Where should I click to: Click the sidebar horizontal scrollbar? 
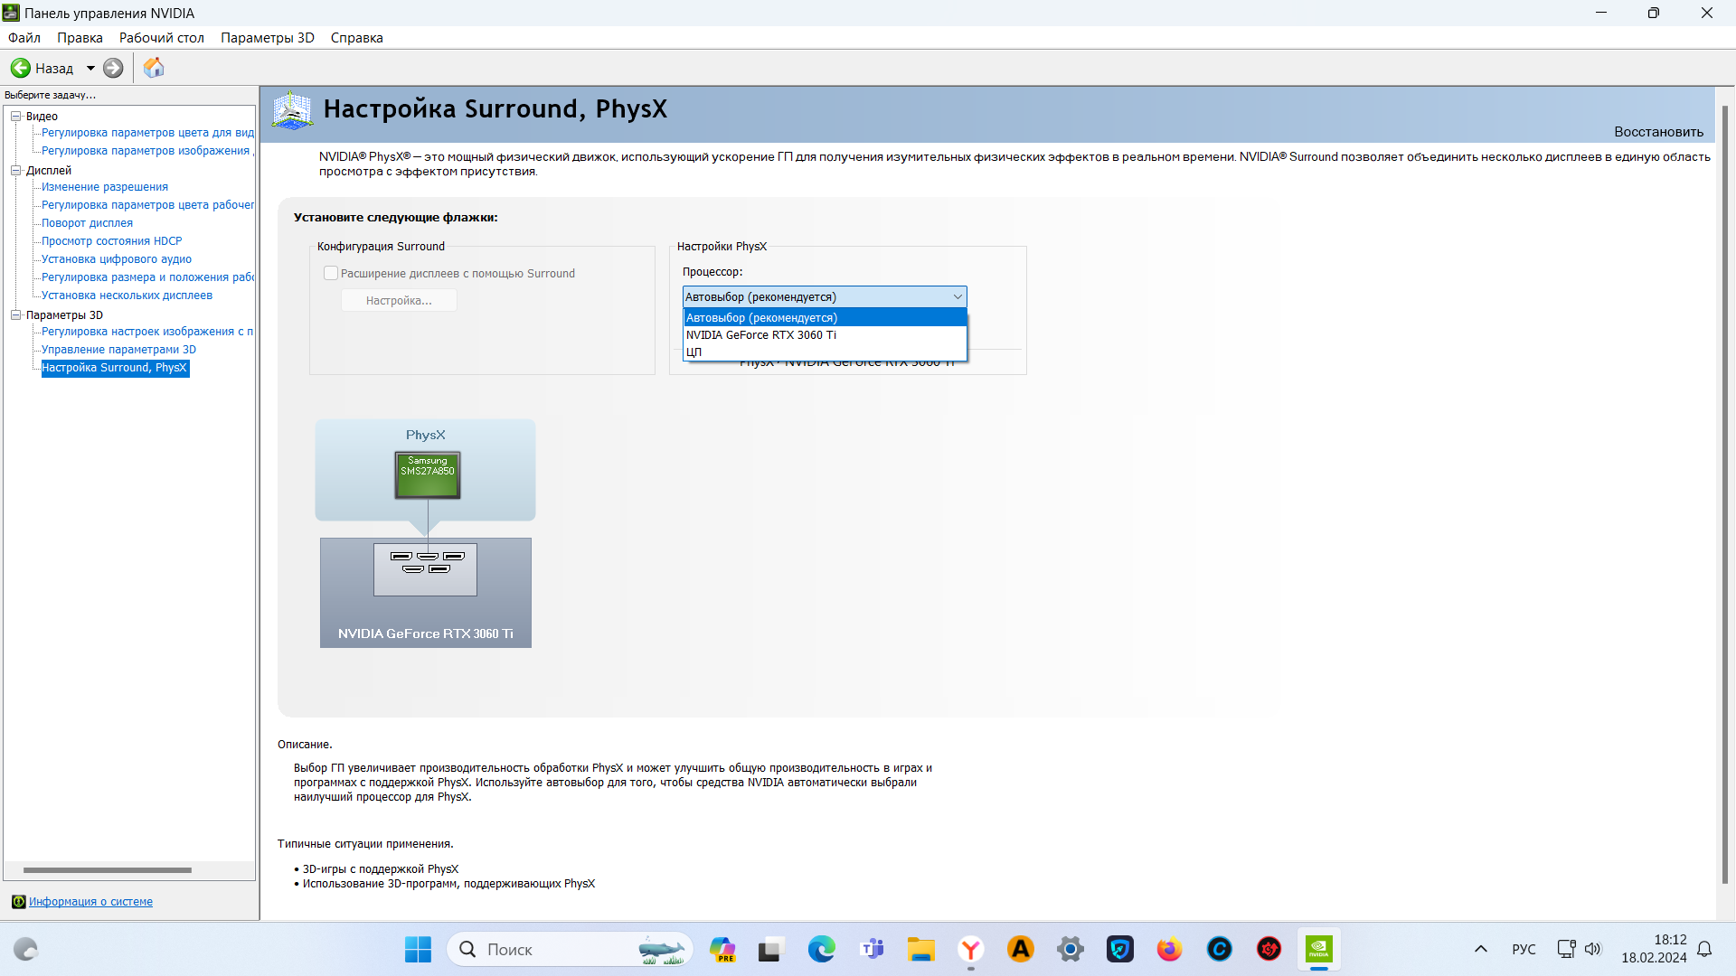point(107,870)
